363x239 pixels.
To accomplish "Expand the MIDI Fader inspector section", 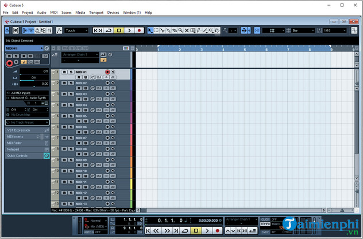I will [28, 143].
